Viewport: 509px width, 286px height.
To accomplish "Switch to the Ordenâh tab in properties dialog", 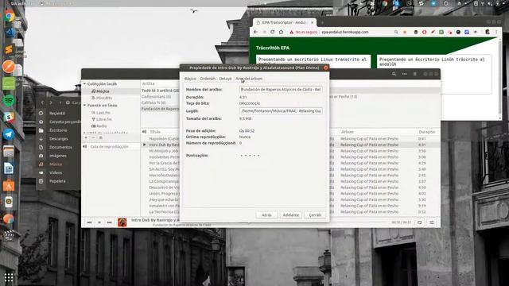I will pos(208,79).
